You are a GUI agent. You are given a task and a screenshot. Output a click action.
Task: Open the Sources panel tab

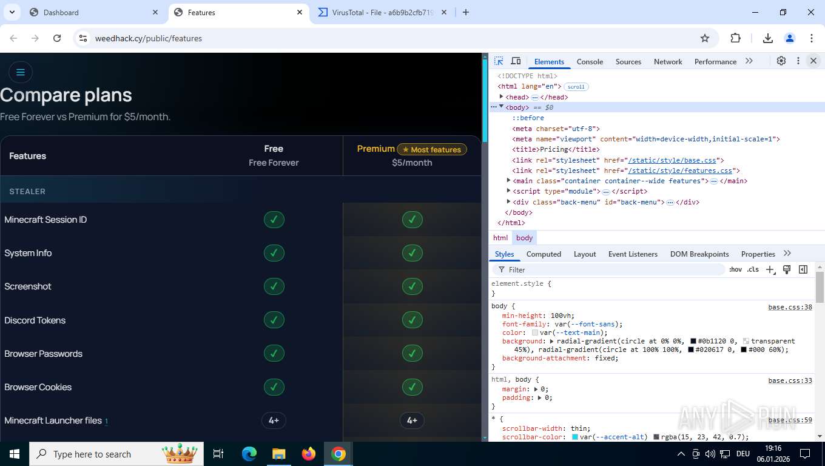628,61
